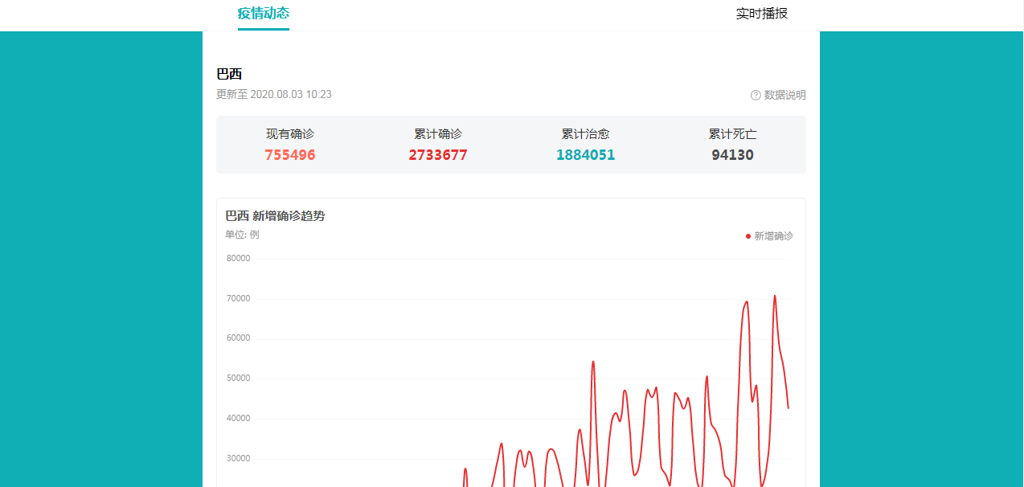This screenshot has height=487, width=1024.
Task: Click the 80000 y-axis label
Action: [238, 259]
